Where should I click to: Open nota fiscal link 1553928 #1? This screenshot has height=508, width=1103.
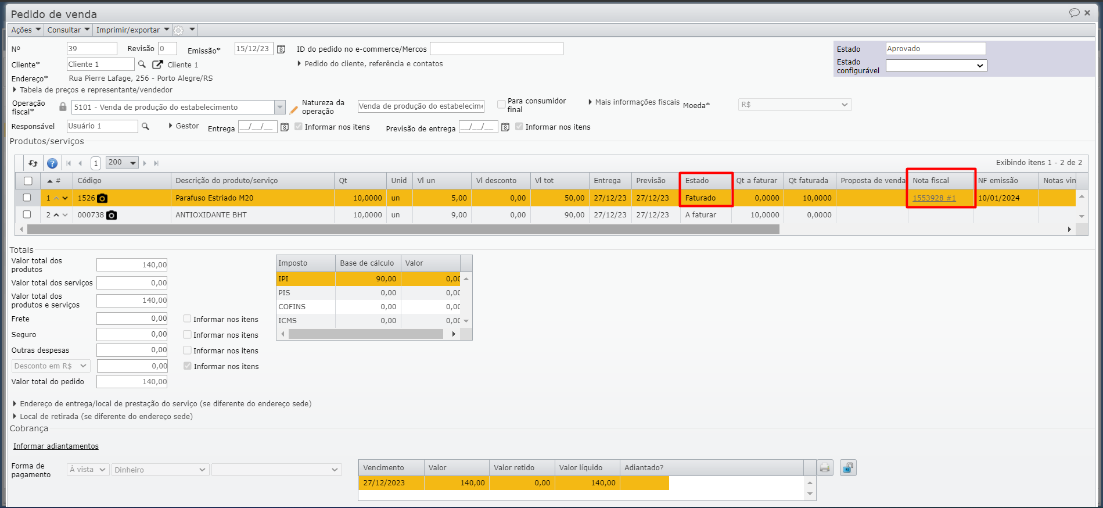[934, 198]
